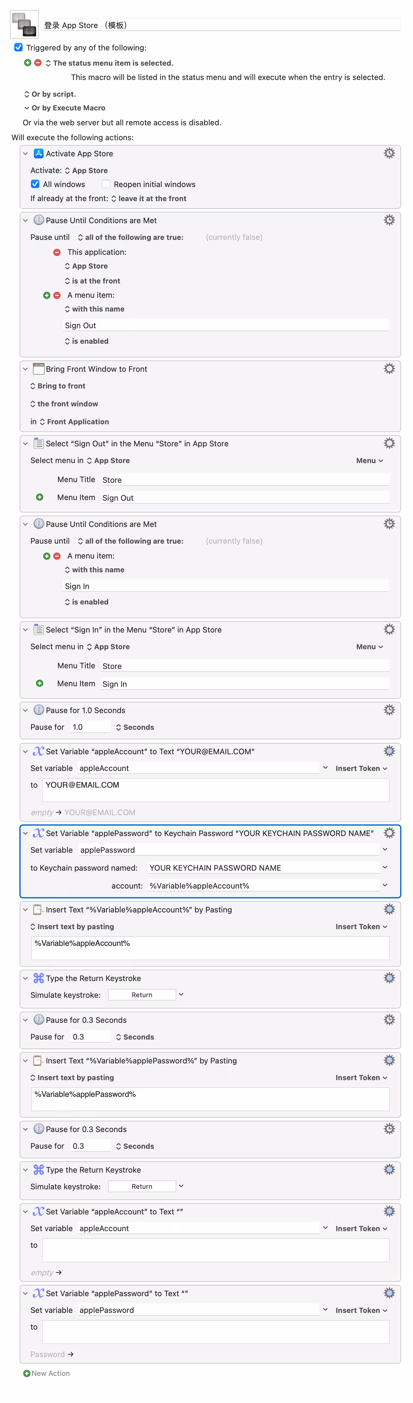Click "the front window" popup
This screenshot has height=1403, width=413.
click(x=64, y=404)
